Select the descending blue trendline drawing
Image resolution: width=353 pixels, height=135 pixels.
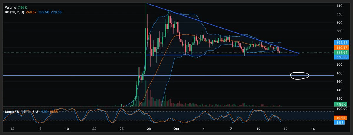tap(223, 29)
